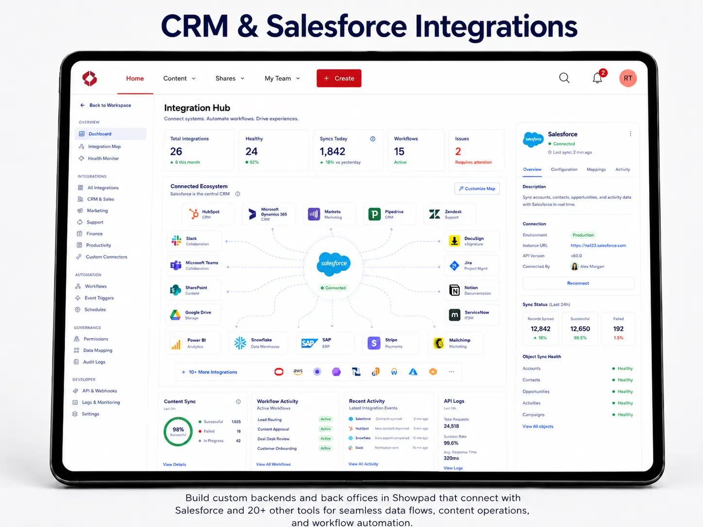Click Content Sync View Details link
Viewport: 703px width, 527px height.
point(175,464)
